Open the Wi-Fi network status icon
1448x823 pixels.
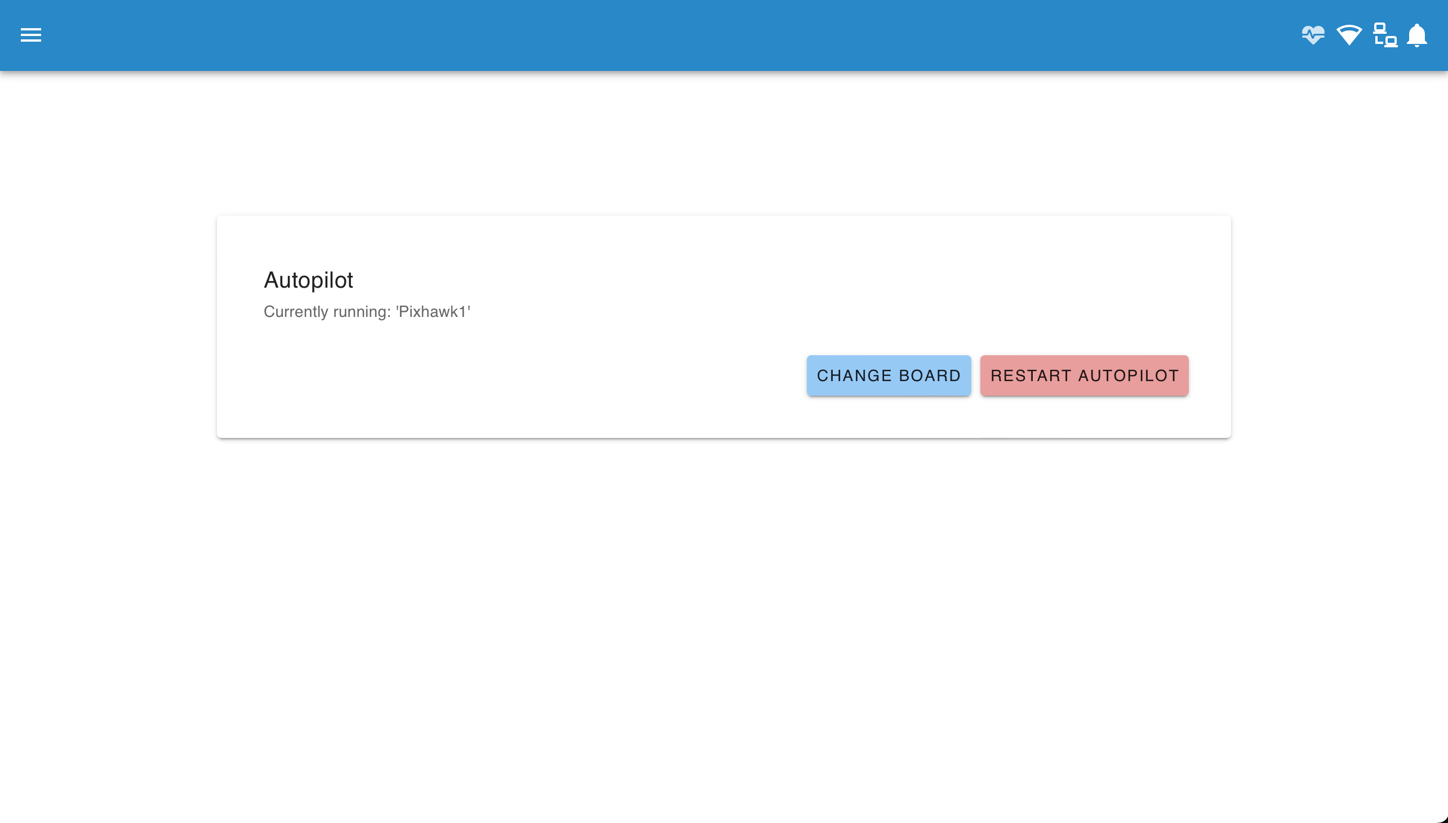(1349, 35)
